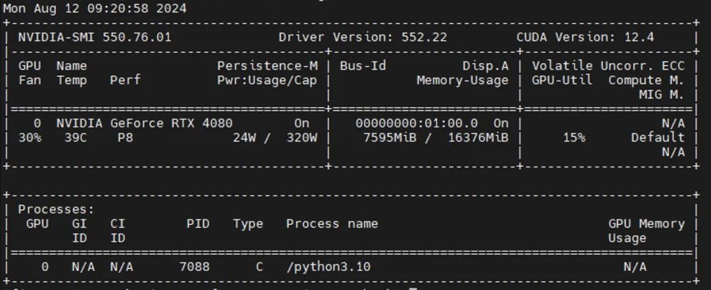Click the NVIDIA GeForce RTX 4080 name

click(x=144, y=123)
